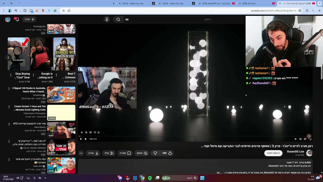Open Chrome from Windows taskbar
323x182 pixels.
[142, 178]
